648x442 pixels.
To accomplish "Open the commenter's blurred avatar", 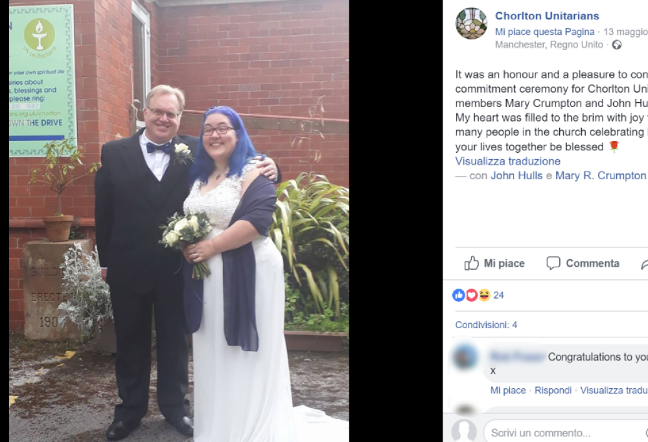I will click(466, 357).
